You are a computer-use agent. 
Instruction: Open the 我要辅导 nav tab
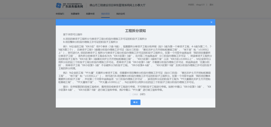pyautogui.click(x=75, y=14)
